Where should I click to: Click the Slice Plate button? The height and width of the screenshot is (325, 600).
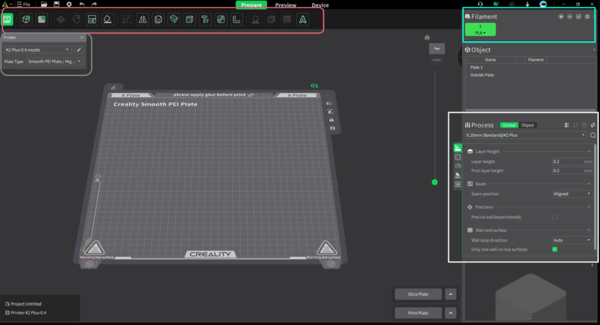tap(418, 294)
